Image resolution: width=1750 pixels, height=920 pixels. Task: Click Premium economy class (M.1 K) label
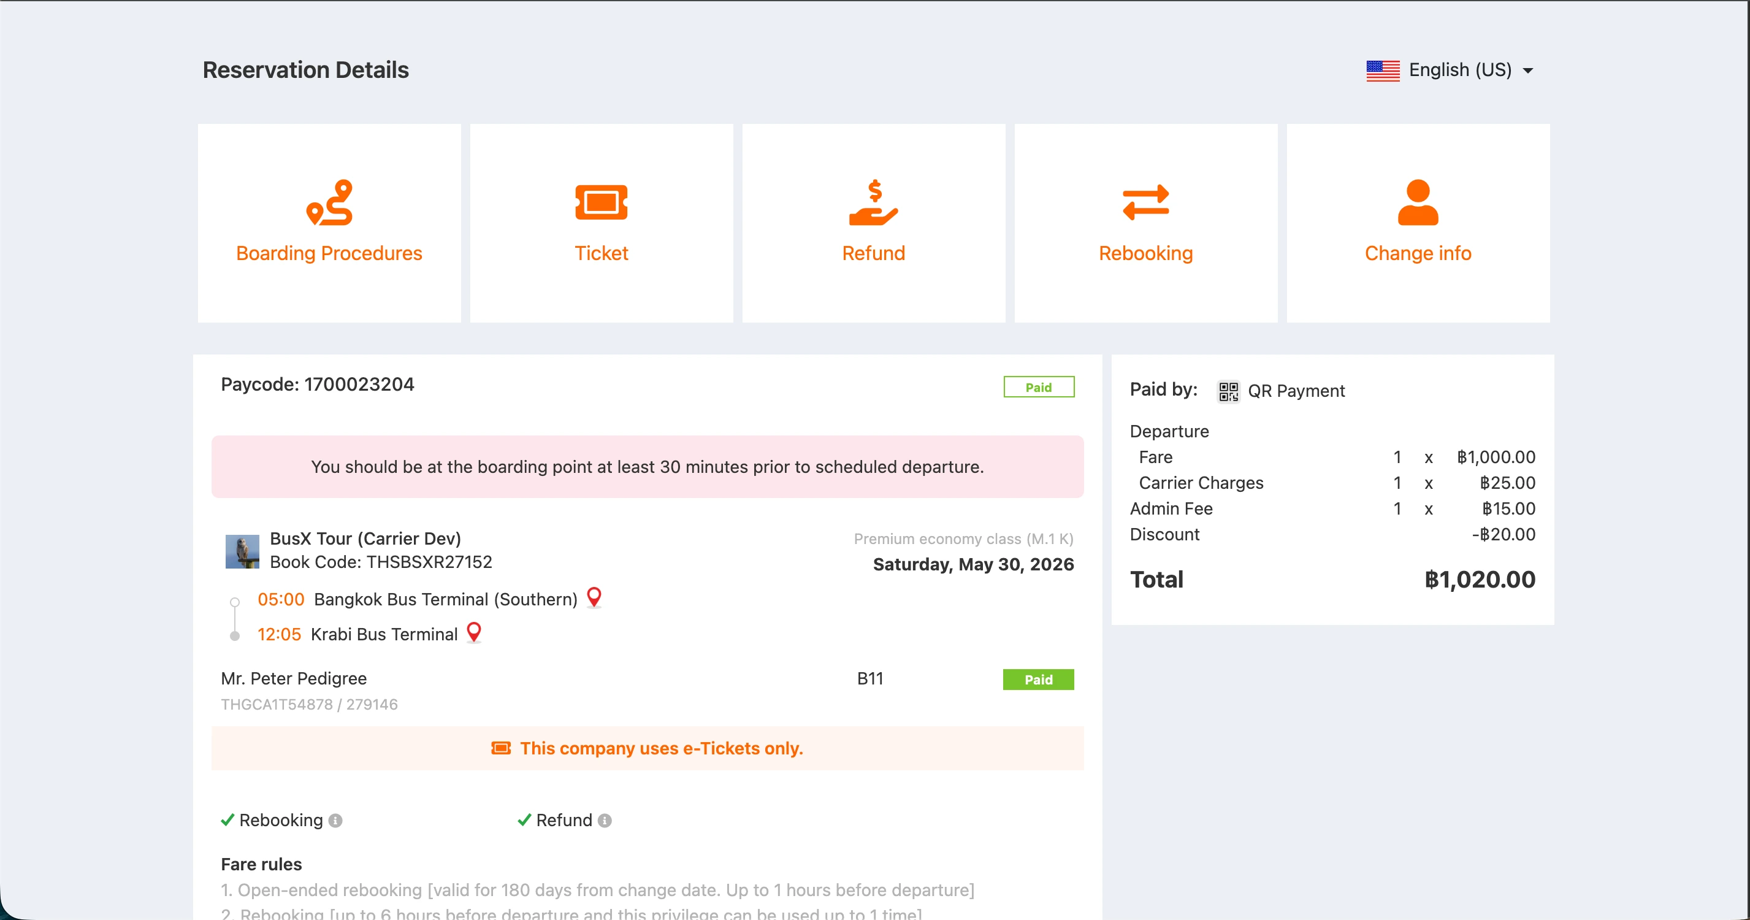[963, 539]
